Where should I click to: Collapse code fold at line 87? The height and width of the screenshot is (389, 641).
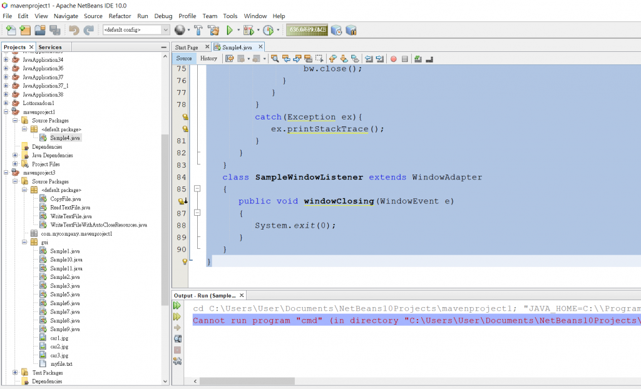197,213
